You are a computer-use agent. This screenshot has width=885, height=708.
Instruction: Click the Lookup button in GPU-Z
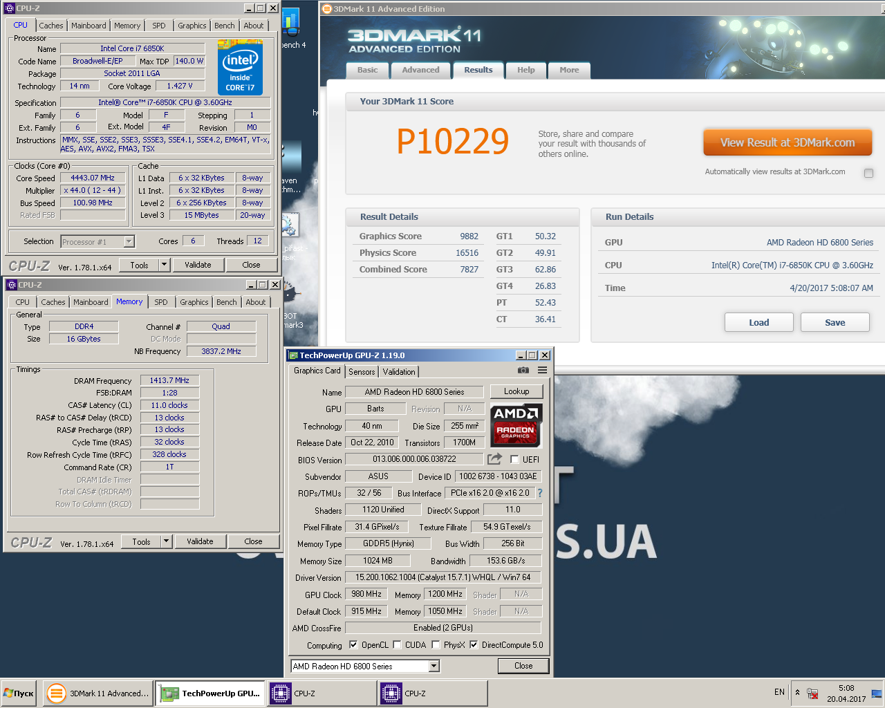click(516, 391)
